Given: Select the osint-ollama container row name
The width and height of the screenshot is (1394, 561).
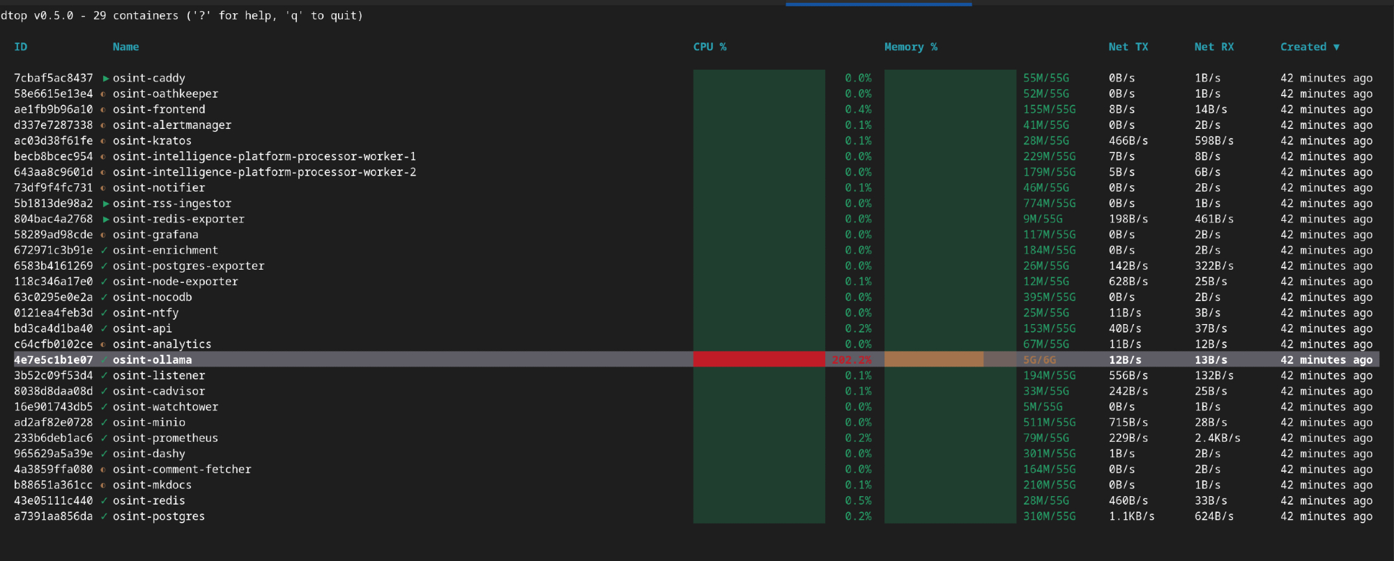Looking at the screenshot, I should tap(152, 360).
